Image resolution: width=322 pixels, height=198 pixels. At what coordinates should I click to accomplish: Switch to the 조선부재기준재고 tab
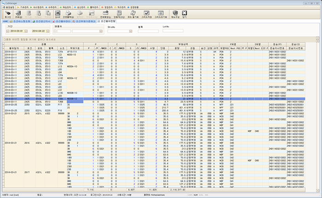click(x=84, y=21)
